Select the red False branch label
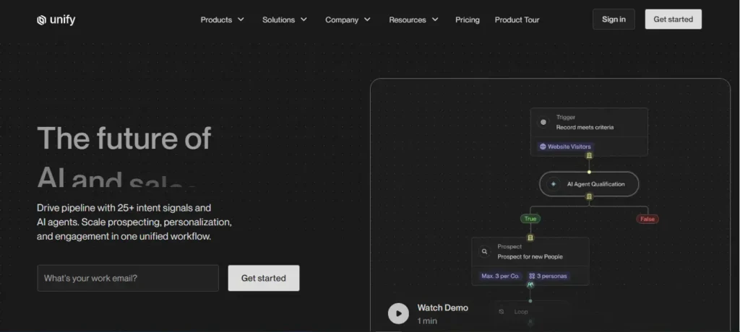 click(x=647, y=219)
